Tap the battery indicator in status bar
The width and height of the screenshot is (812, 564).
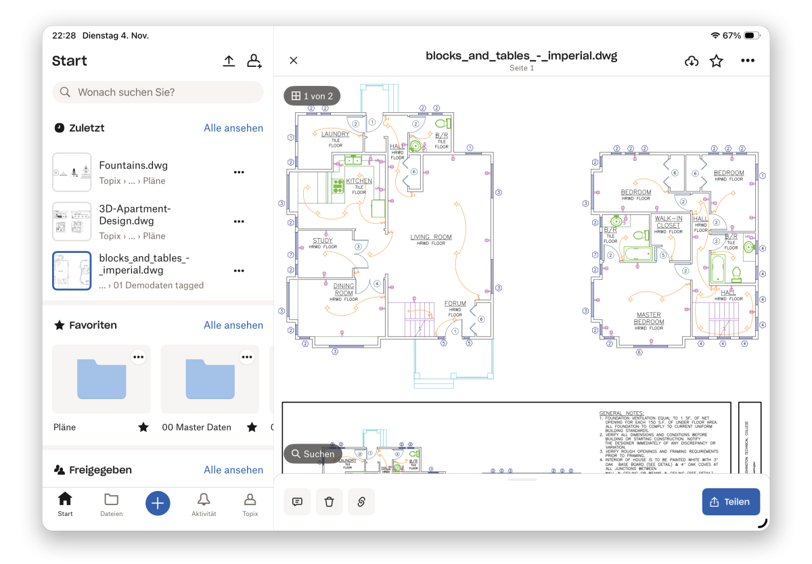(752, 35)
